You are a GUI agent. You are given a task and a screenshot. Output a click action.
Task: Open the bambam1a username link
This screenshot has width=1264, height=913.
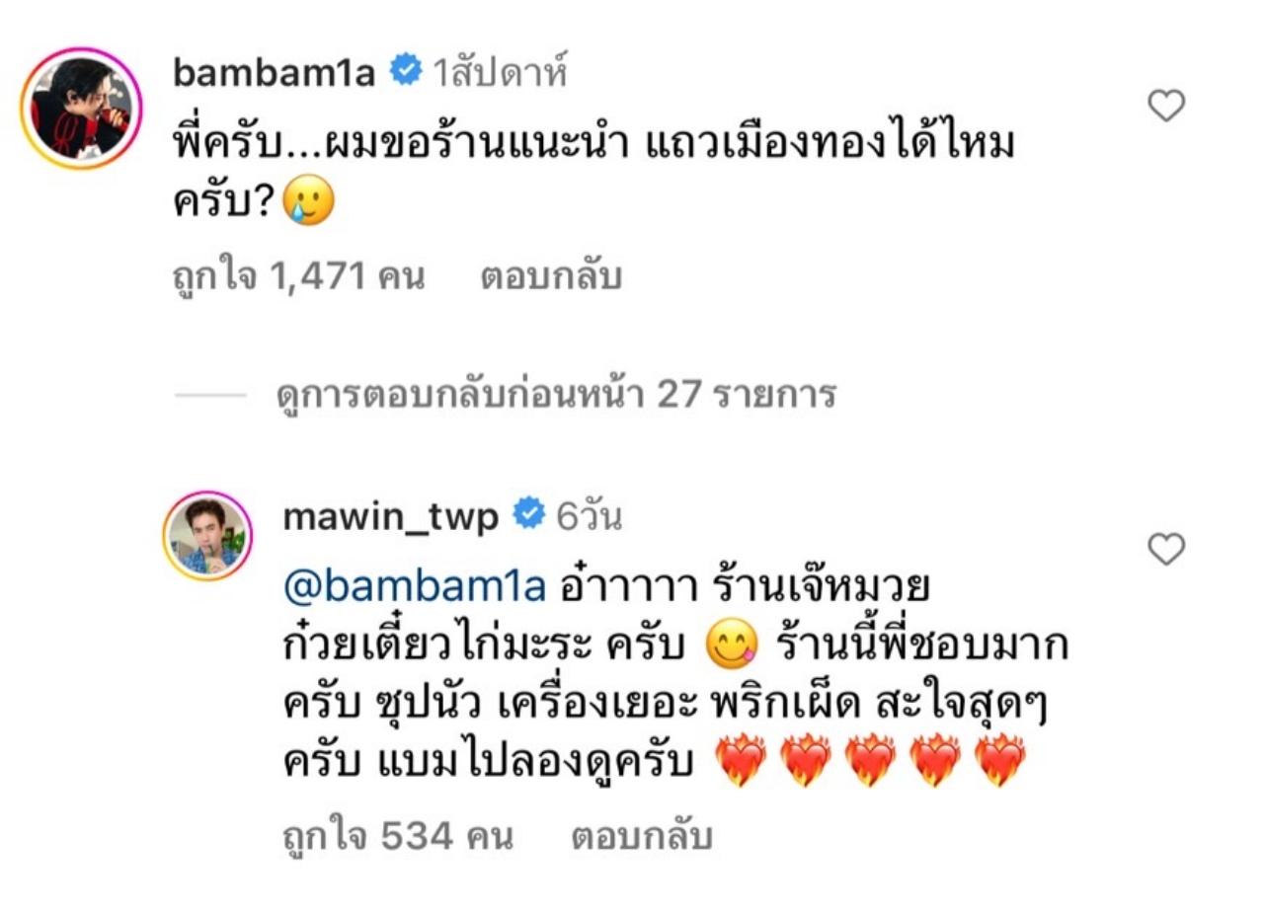[x=274, y=72]
